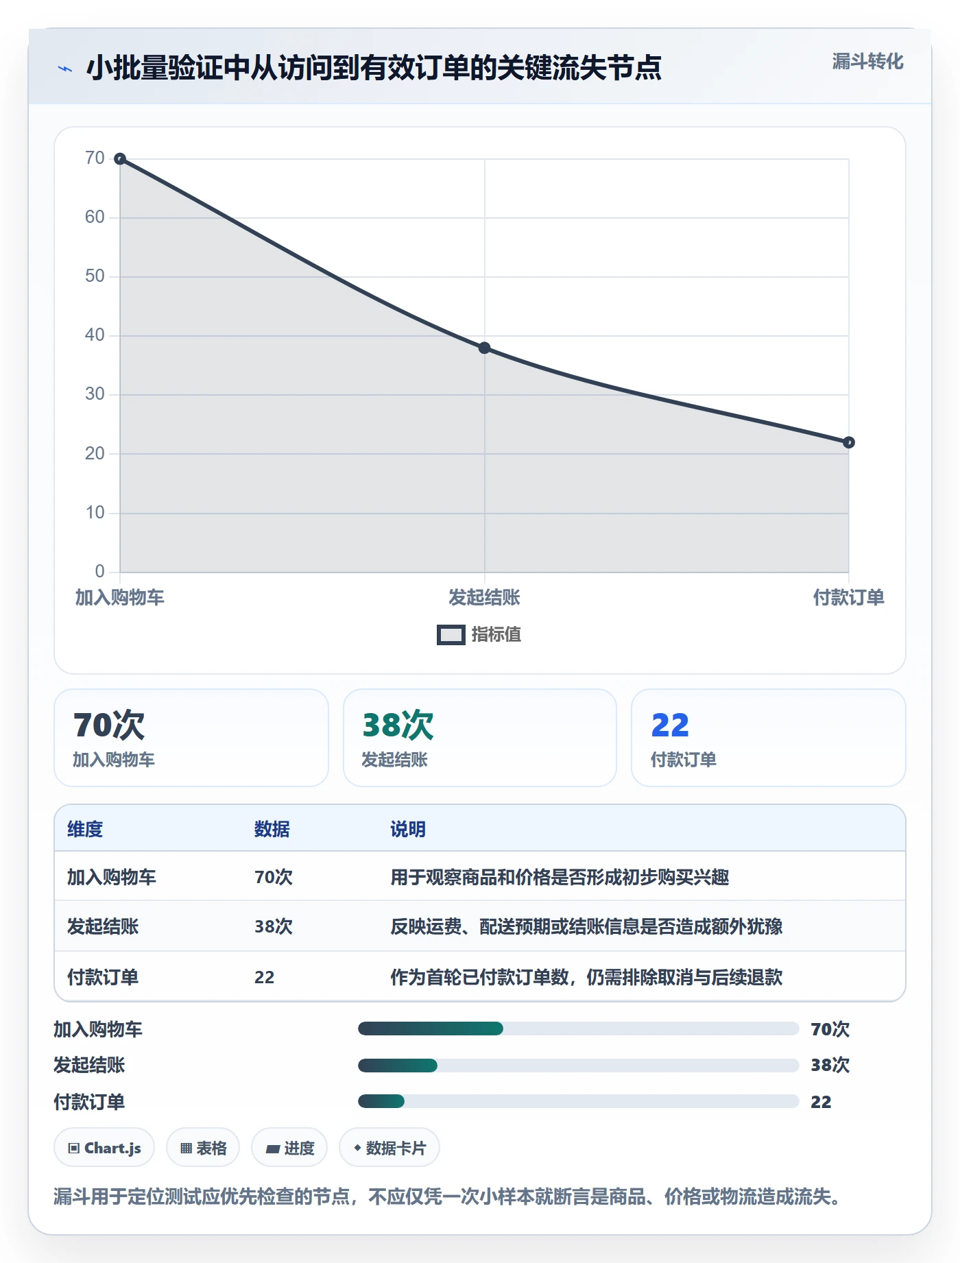Click the 说明 column header

(x=408, y=829)
